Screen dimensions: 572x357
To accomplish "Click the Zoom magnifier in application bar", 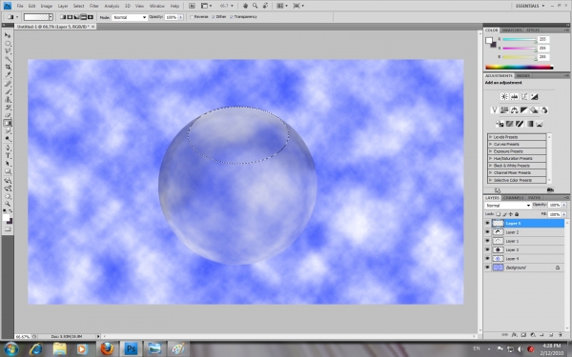I will (255, 6).
